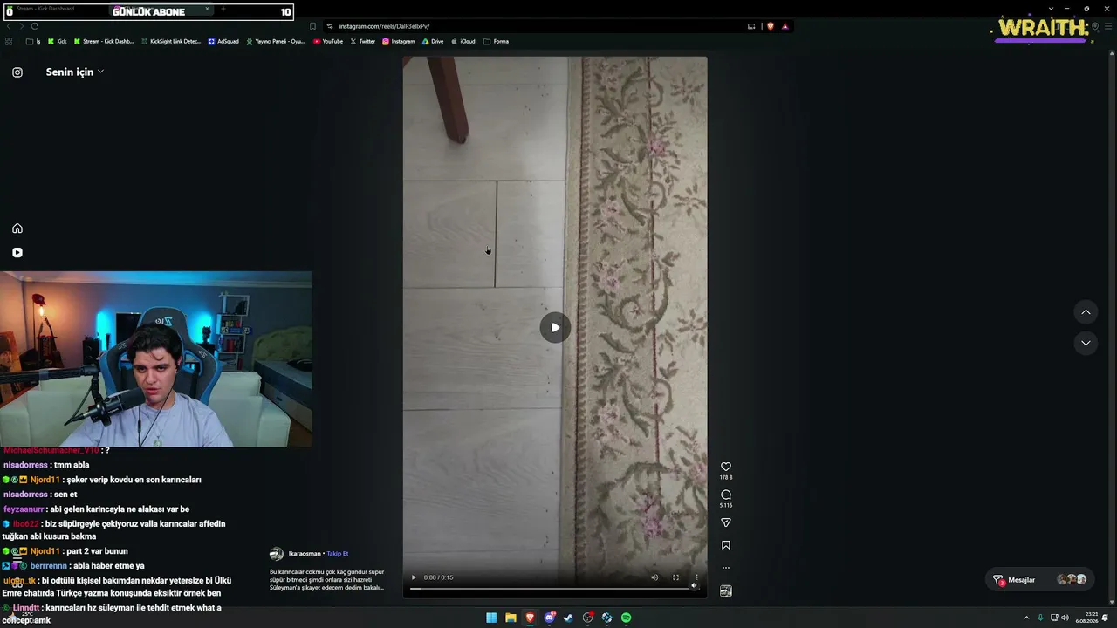Screen dimensions: 1117x628
Task: Go forward in browser history
Action: (21, 26)
